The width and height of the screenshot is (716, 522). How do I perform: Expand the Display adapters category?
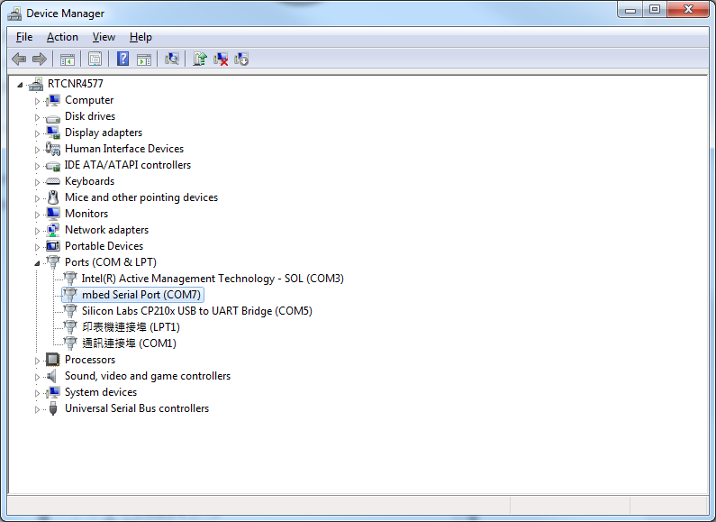tap(38, 133)
